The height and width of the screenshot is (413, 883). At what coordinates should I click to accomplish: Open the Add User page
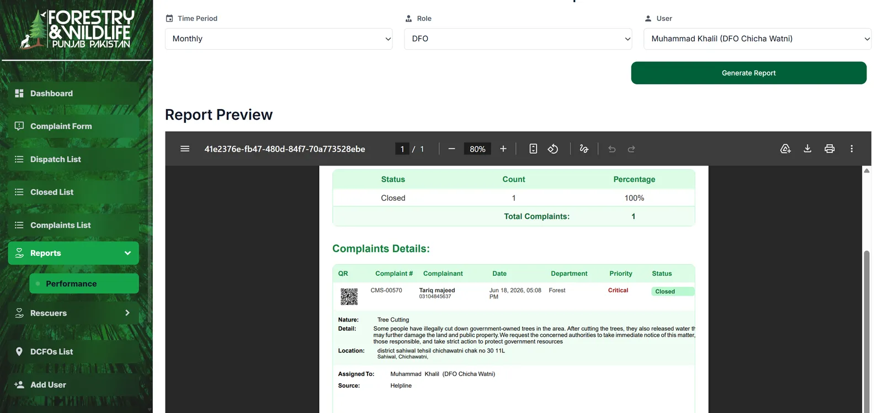click(x=73, y=385)
